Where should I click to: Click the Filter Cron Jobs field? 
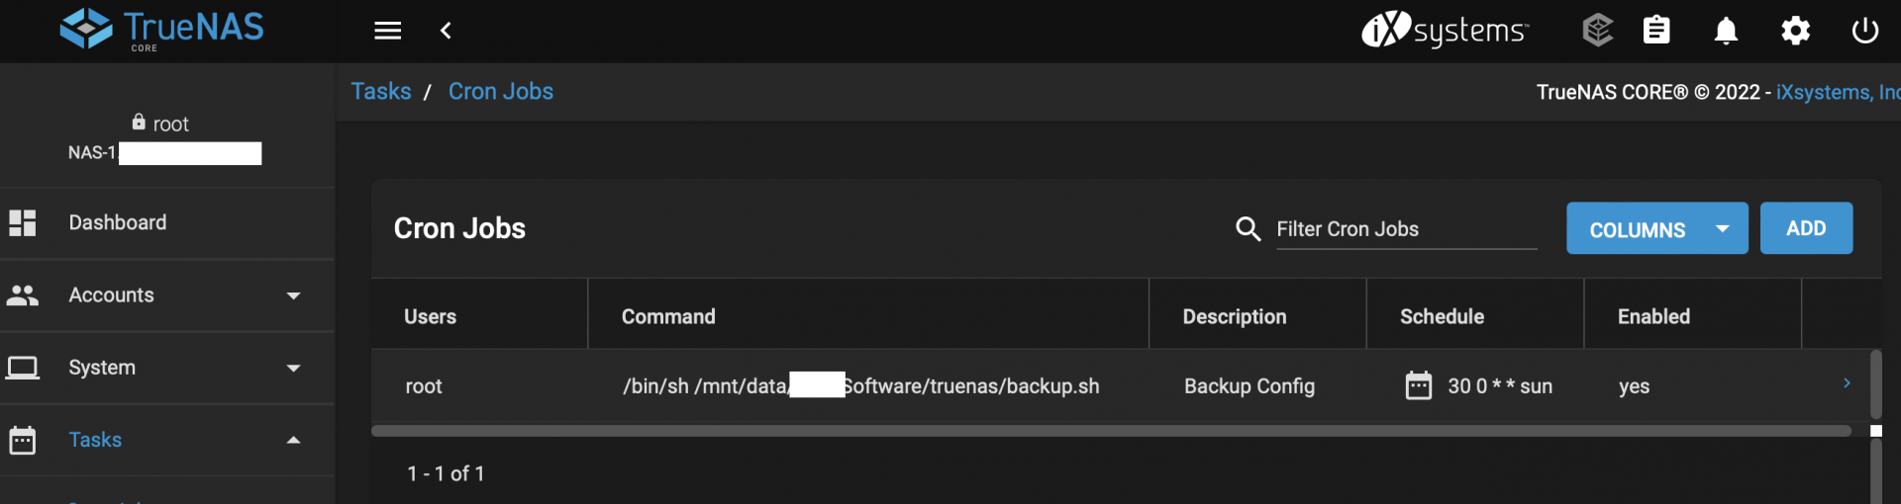(1405, 229)
